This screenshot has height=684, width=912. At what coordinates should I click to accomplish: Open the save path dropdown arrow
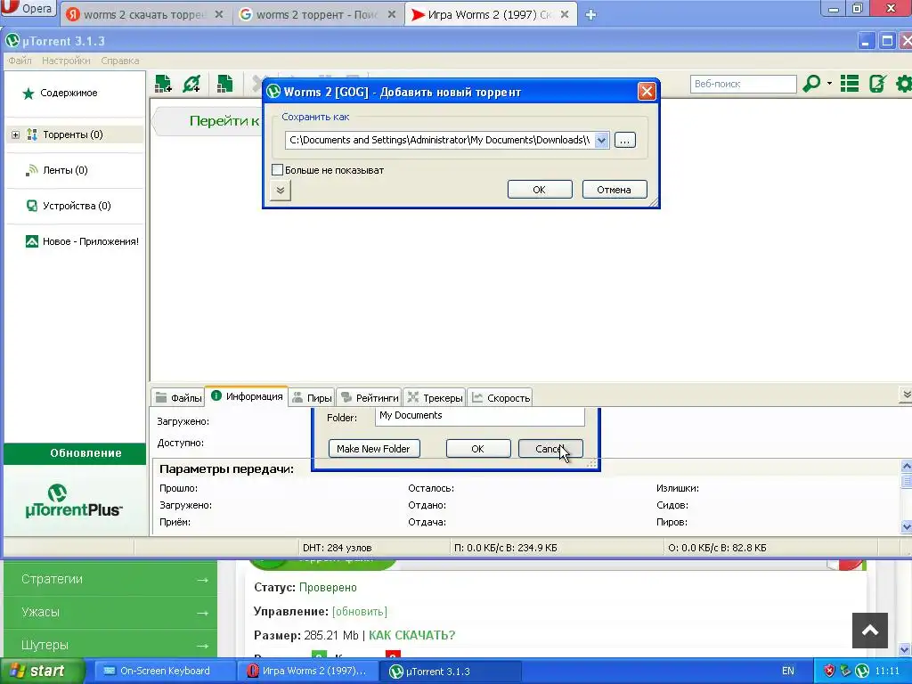click(x=602, y=140)
